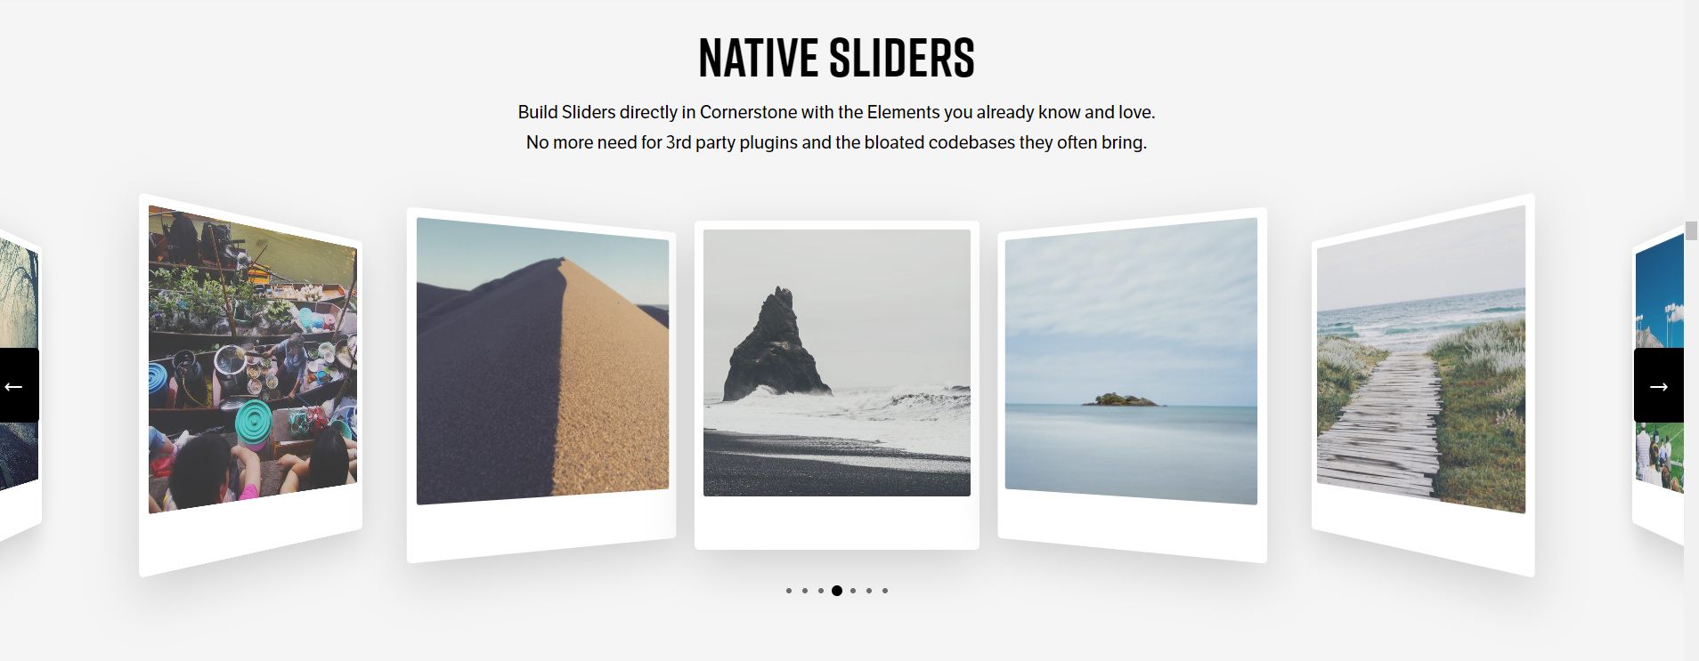Open the small island seascape photo

pyautogui.click(x=1131, y=361)
